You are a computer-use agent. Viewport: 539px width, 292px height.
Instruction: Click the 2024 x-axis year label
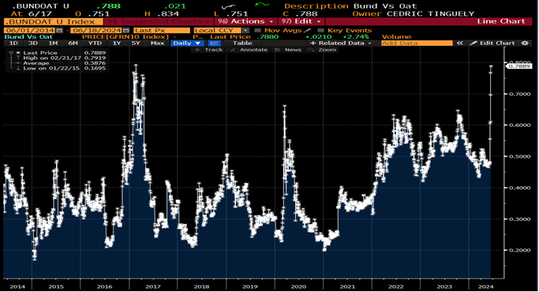click(485, 286)
